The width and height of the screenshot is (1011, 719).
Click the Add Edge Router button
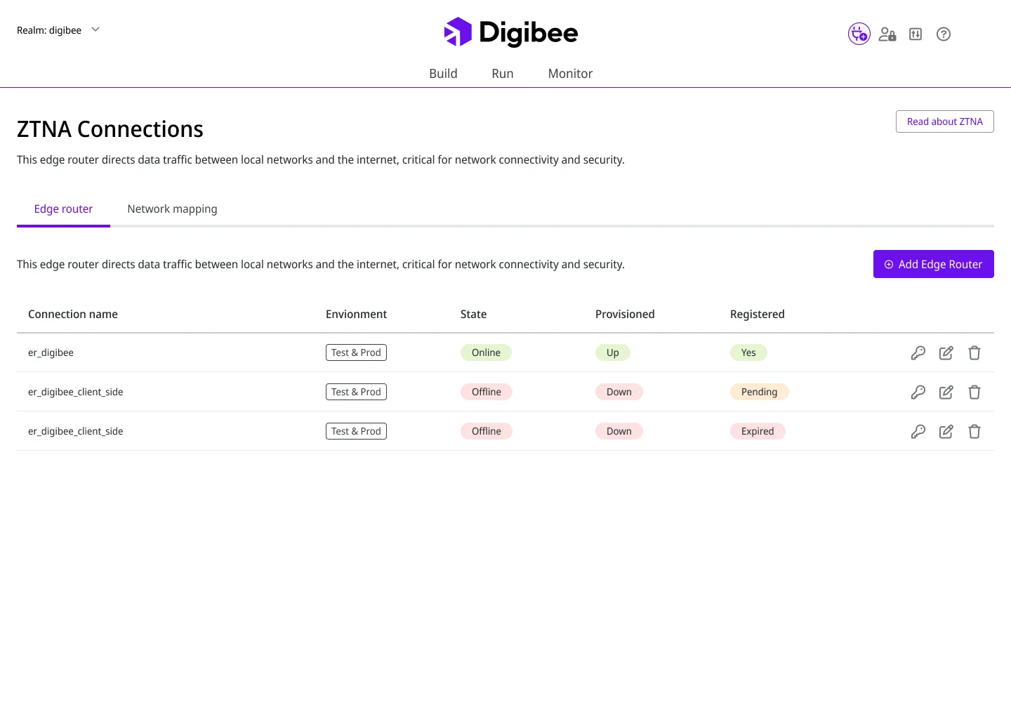(x=934, y=264)
